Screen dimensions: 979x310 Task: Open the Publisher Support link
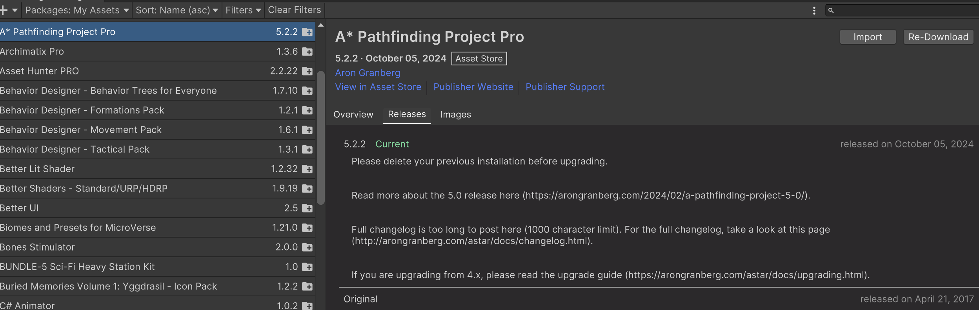(x=565, y=87)
